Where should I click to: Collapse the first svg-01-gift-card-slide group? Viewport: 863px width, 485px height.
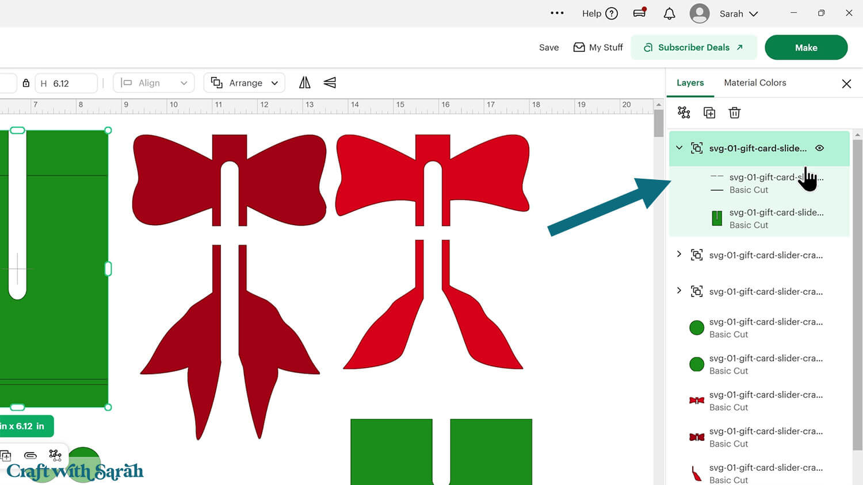point(679,148)
